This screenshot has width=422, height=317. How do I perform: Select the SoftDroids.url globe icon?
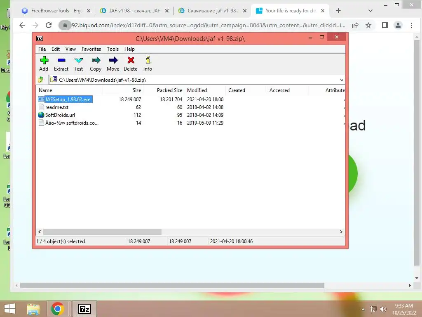(41, 115)
